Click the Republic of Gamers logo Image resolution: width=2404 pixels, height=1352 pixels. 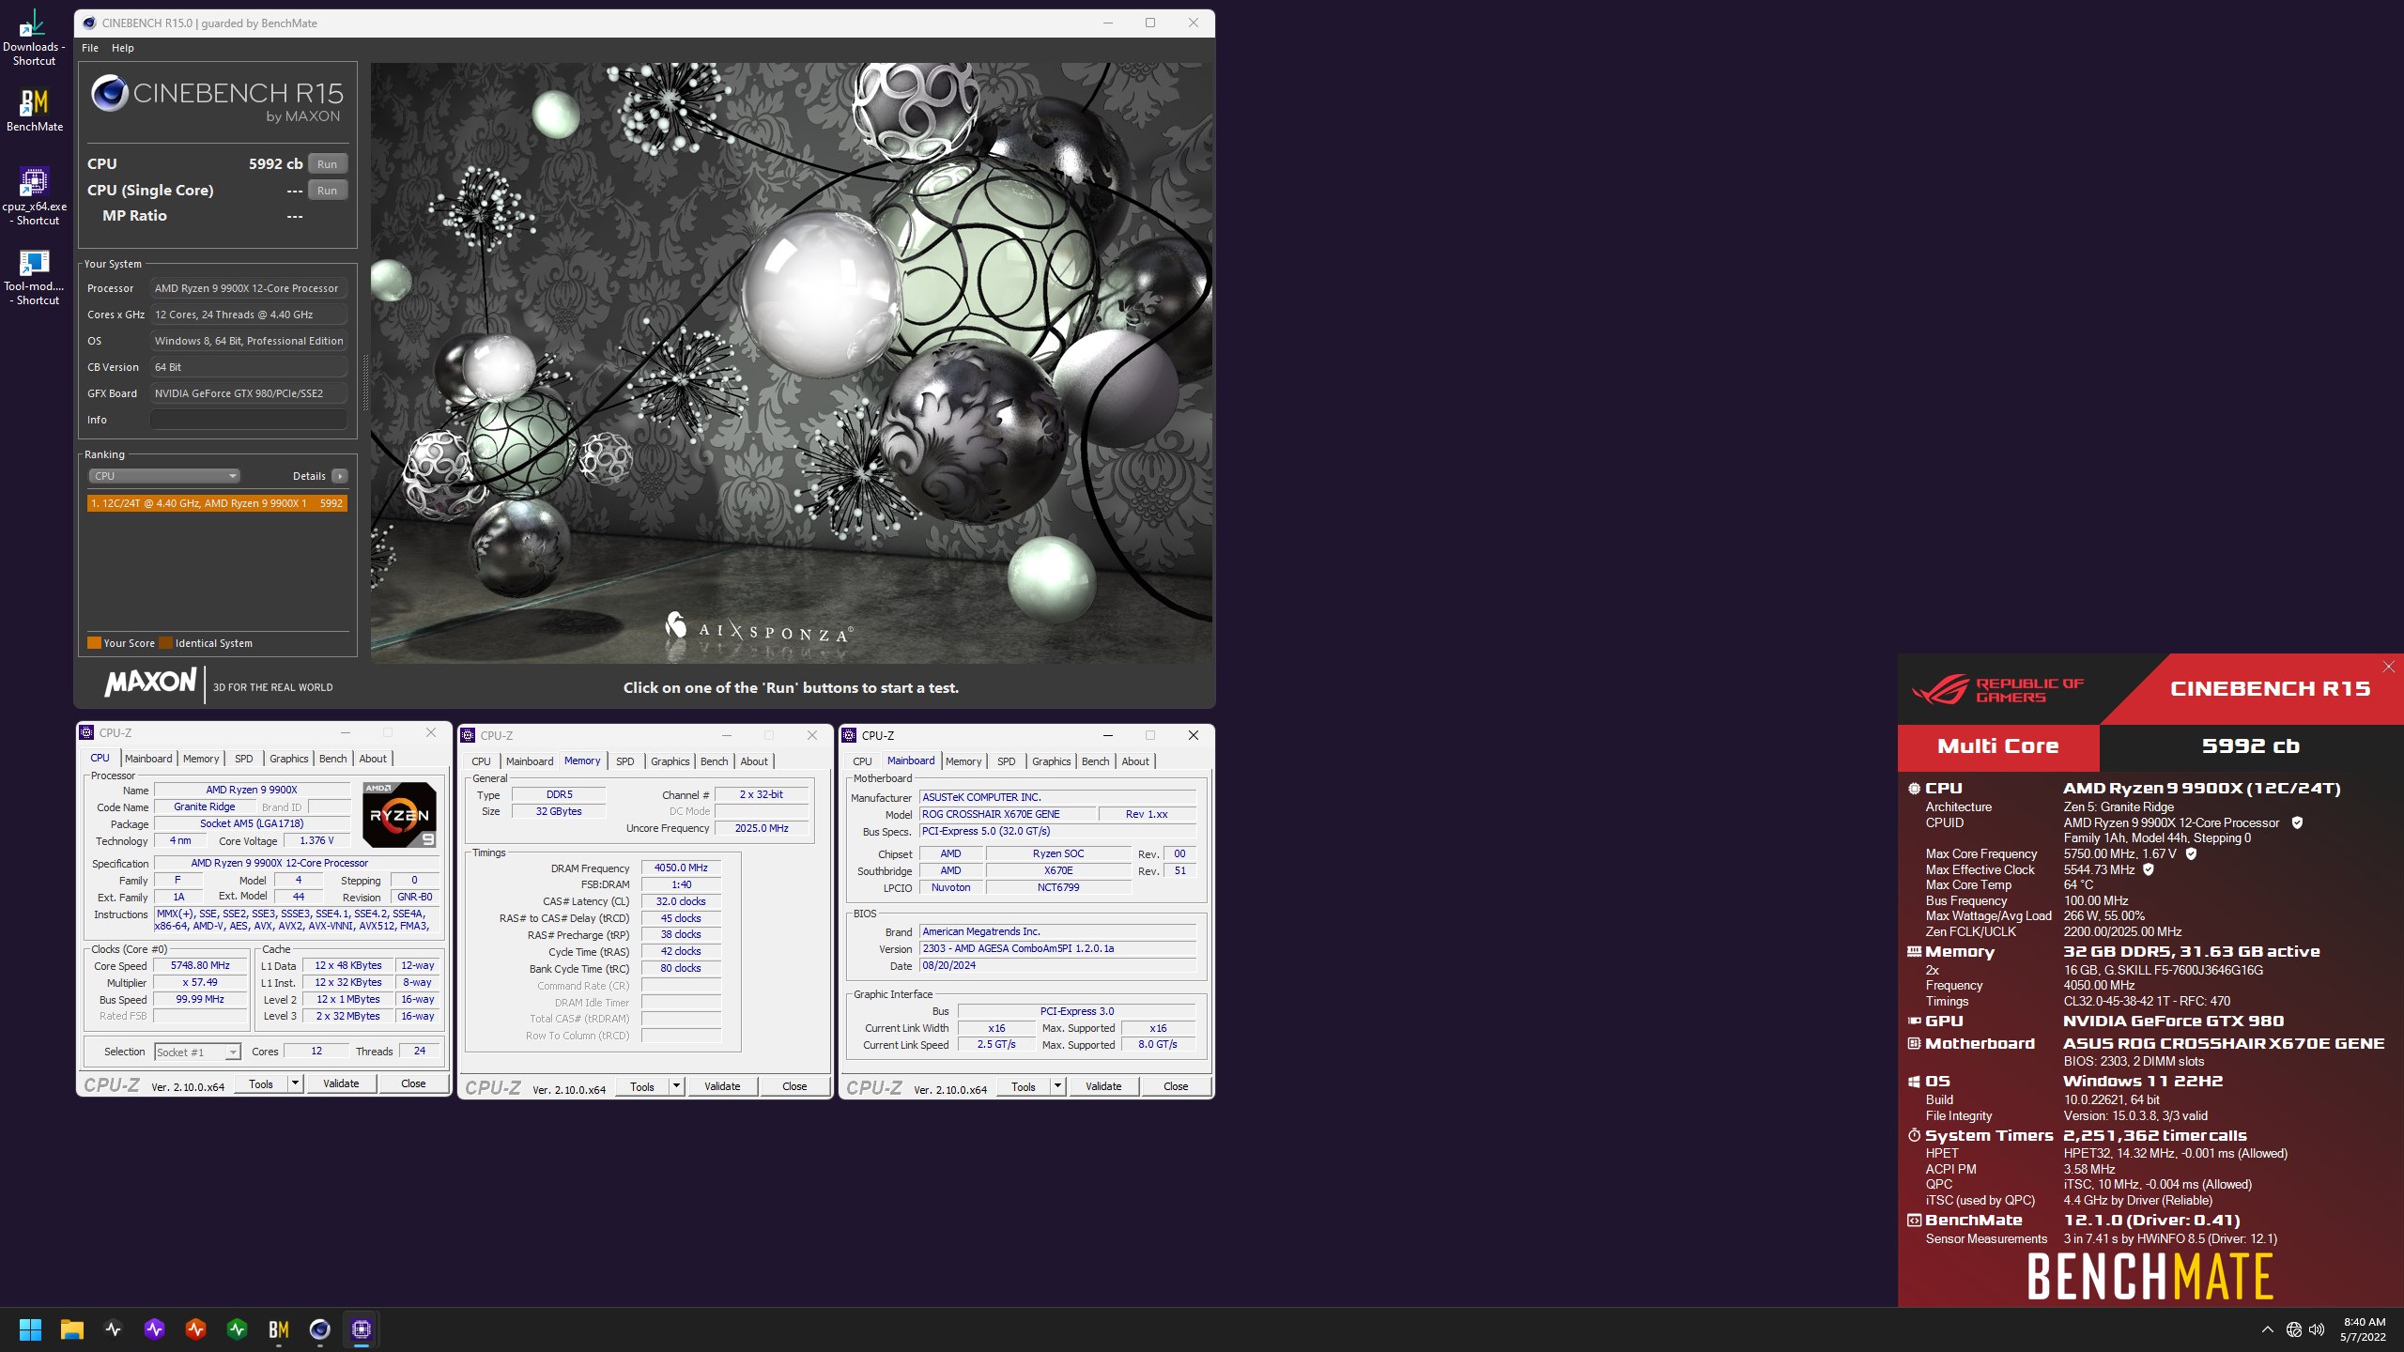(1996, 689)
